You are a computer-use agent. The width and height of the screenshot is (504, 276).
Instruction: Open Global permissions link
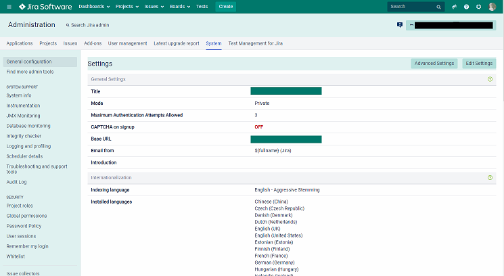tap(26, 216)
